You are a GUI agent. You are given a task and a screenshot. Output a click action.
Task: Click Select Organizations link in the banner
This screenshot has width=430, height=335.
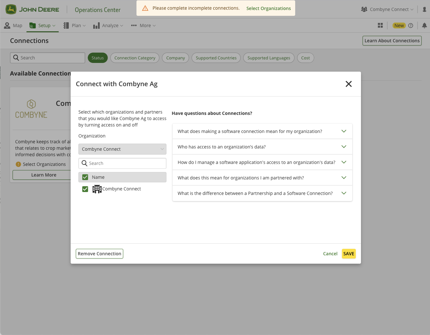[269, 8]
